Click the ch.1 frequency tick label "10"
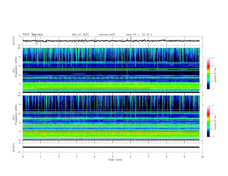This screenshot has height=176, width=228. click(20, 48)
